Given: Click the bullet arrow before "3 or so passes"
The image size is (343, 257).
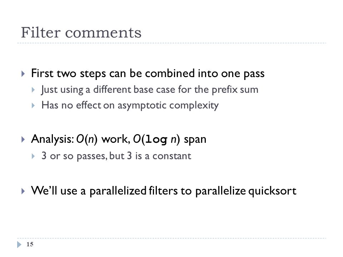Looking at the screenshot, I should 33,156.
